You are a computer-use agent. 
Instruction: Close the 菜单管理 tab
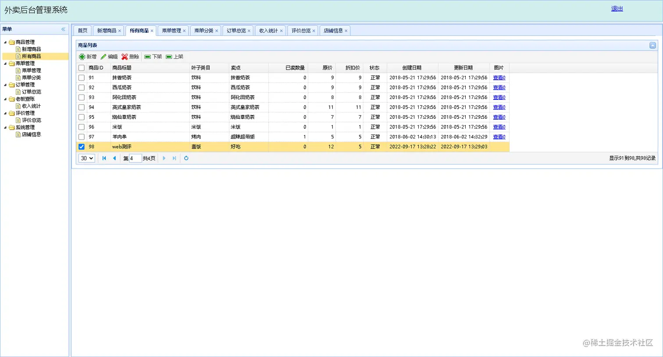pyautogui.click(x=184, y=31)
